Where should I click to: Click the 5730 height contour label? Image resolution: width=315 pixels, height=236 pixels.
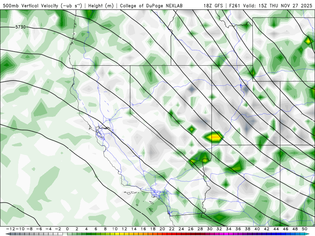[x=20, y=27]
